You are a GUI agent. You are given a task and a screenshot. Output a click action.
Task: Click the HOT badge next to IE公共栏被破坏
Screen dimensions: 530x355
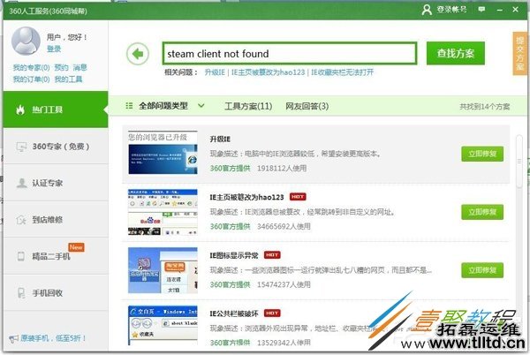(272, 313)
